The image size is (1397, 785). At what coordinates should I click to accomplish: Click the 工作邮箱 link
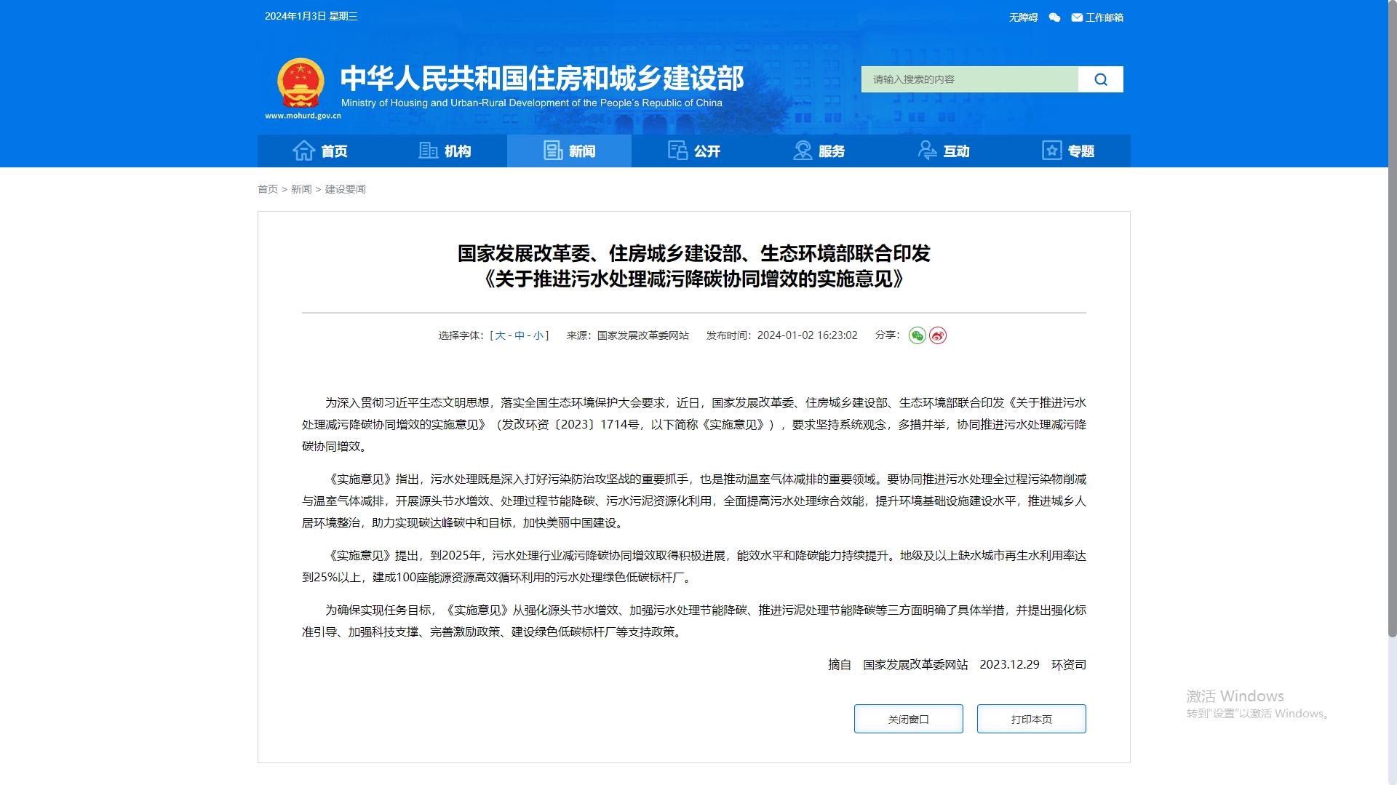1104,17
